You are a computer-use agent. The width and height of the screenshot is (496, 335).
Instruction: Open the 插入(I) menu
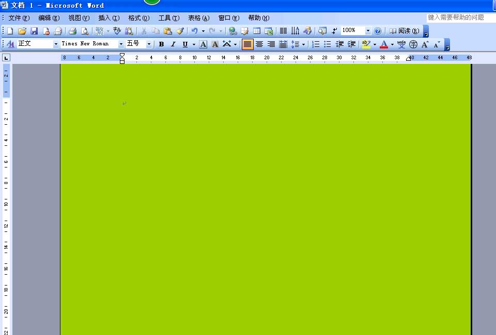pyautogui.click(x=109, y=18)
